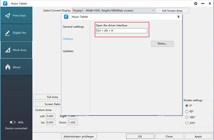This screenshot has width=214, height=140.
Task: Open the Digital Pen section
Action: click(16, 33)
